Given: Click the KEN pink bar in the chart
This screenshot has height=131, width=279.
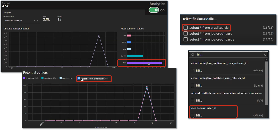Looking at the screenshot, I should point(129,36).
